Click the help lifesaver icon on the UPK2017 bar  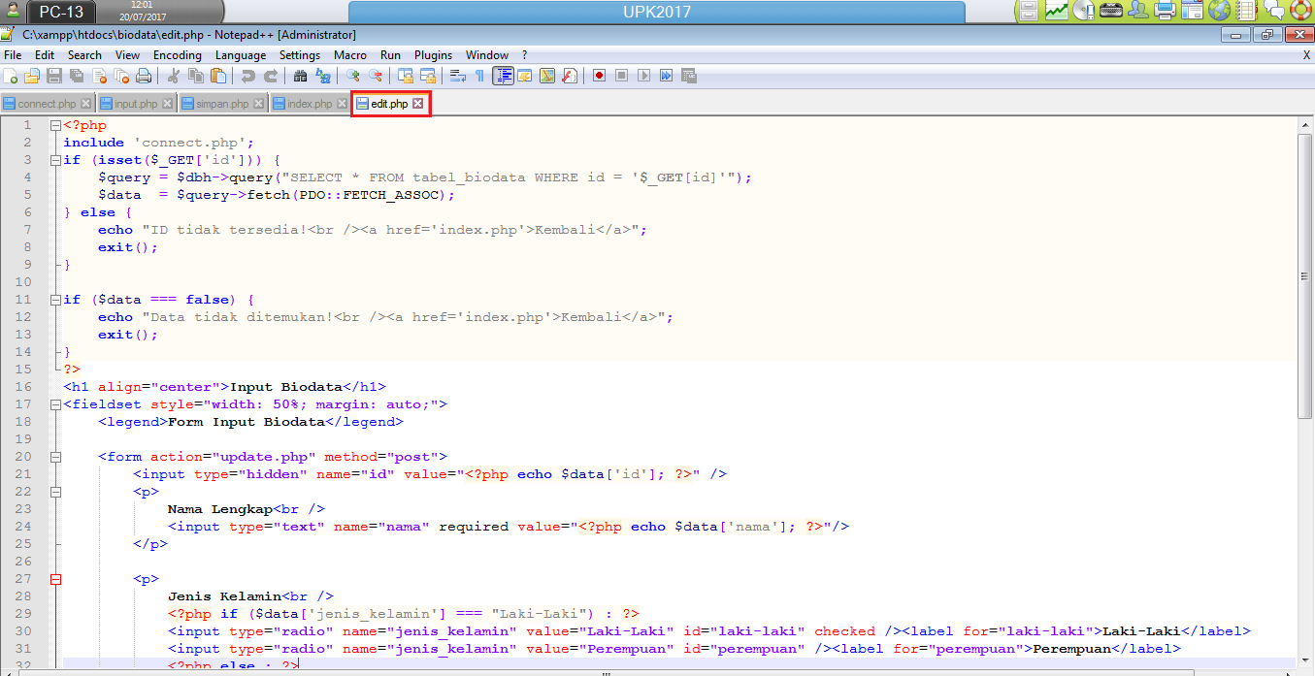click(1302, 12)
